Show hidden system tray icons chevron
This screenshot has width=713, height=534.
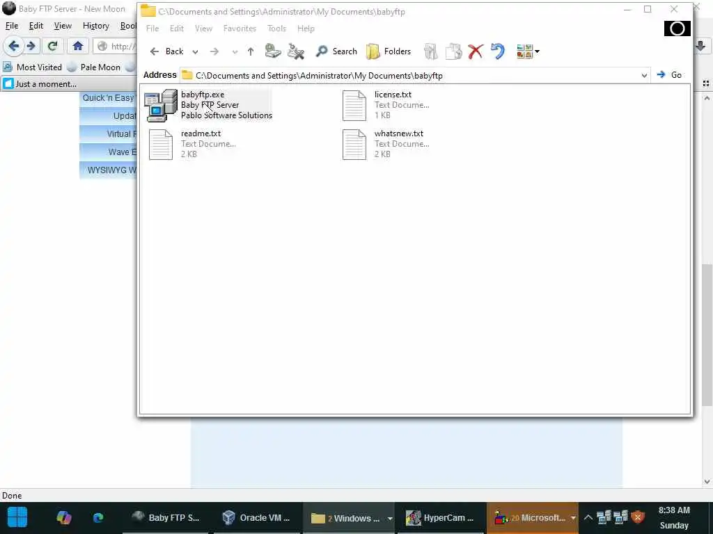pyautogui.click(x=588, y=517)
